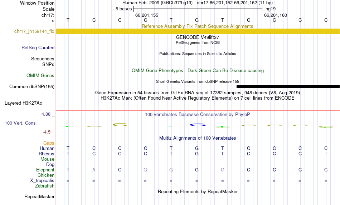340x205 pixels.
Task: Click the A base in the Elephant row
Action: pyautogui.click(x=94, y=170)
